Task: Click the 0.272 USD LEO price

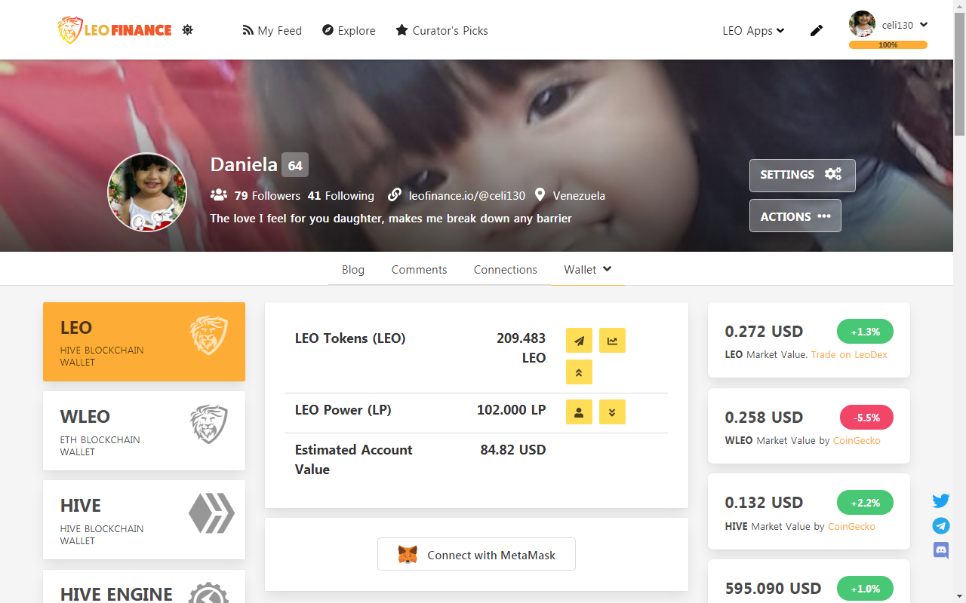Action: pyautogui.click(x=764, y=332)
